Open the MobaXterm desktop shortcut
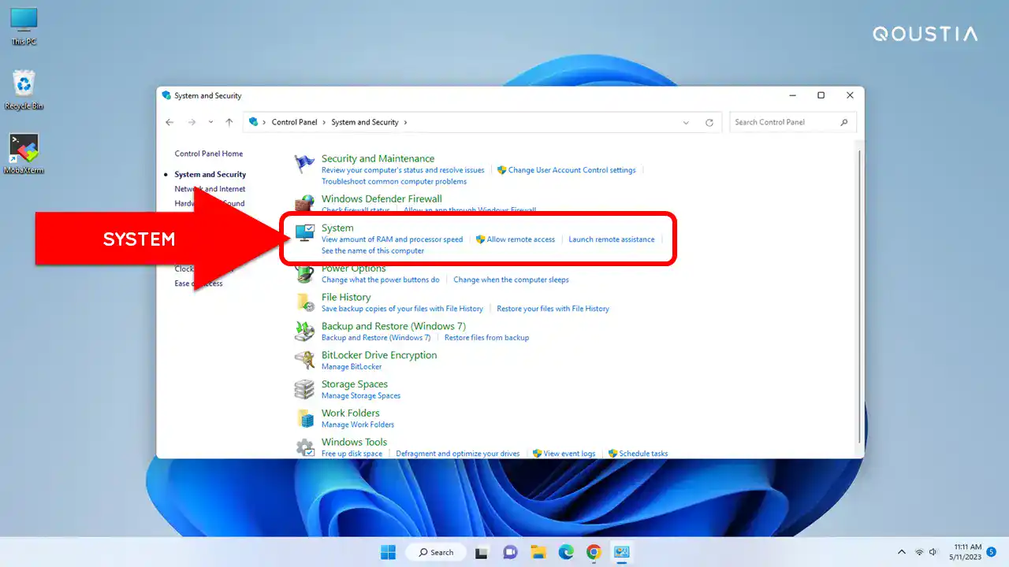The width and height of the screenshot is (1009, 567). coord(24,150)
